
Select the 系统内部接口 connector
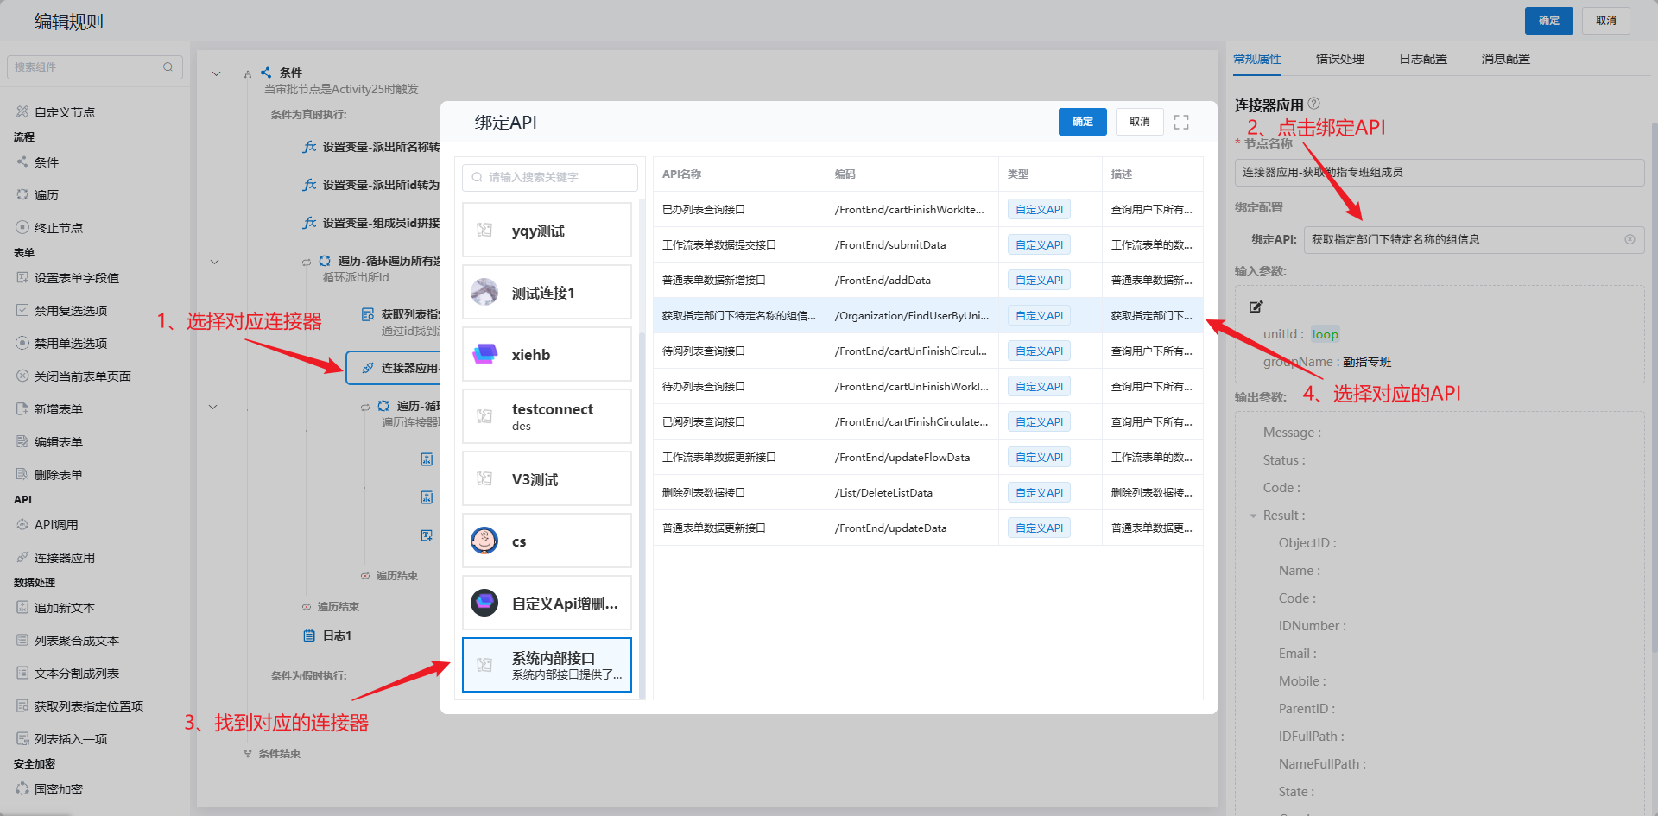(x=547, y=665)
